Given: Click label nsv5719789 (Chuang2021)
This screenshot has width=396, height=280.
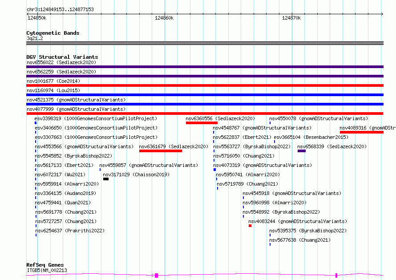Looking at the screenshot, I should point(247,184).
